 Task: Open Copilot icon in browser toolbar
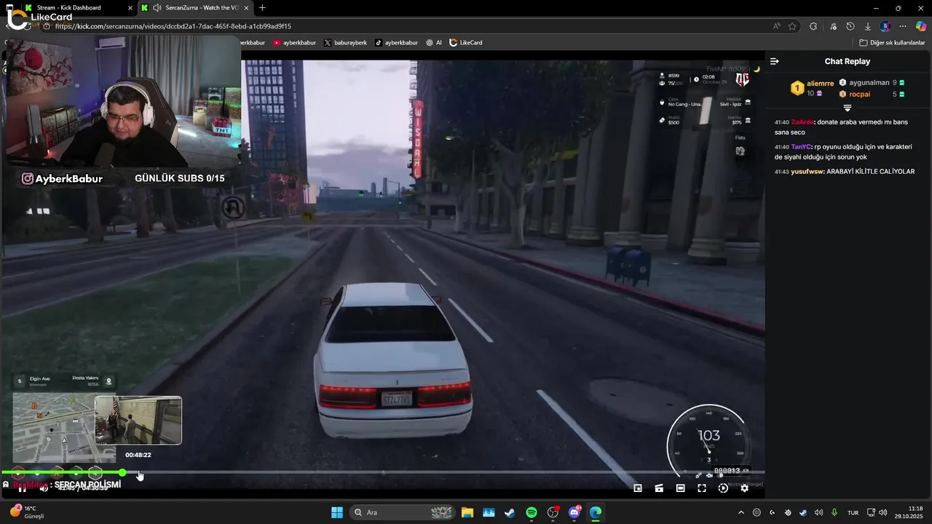[x=920, y=26]
